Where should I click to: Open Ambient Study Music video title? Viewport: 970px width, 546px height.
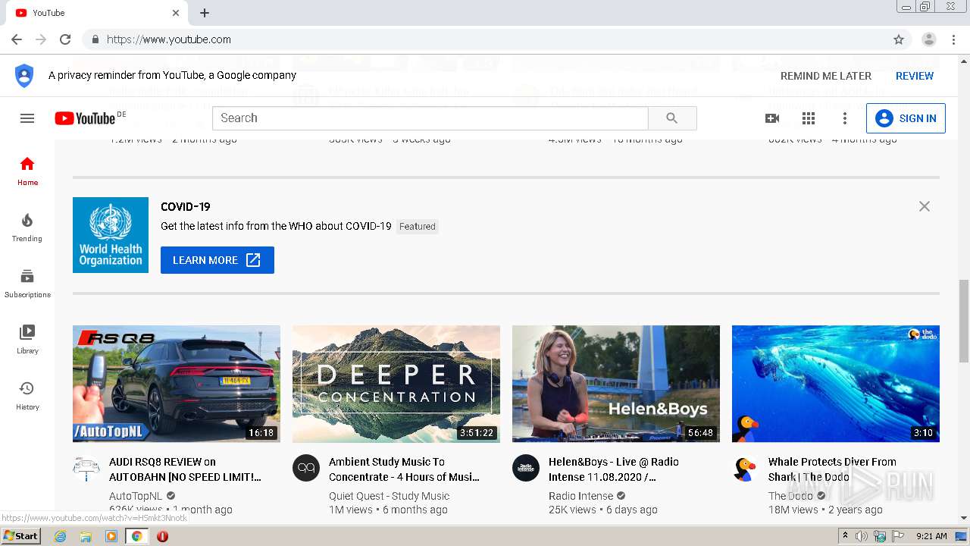pyautogui.click(x=404, y=469)
